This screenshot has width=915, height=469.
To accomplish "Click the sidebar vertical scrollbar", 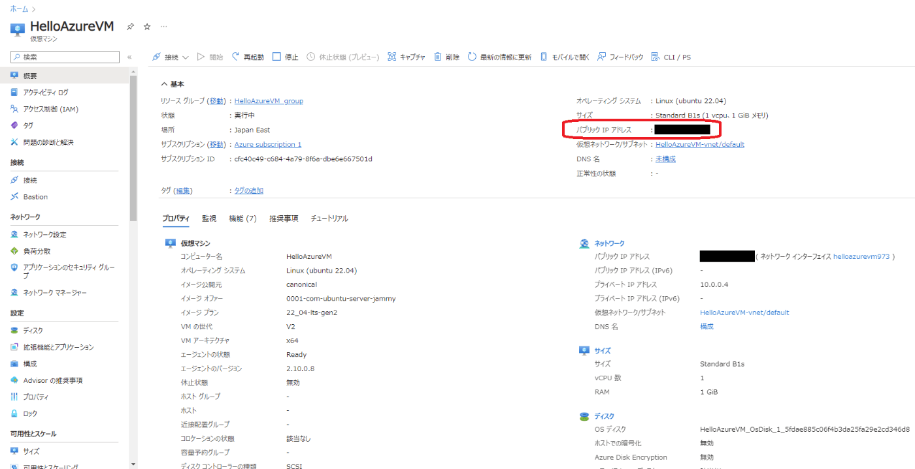I will tap(133, 149).
